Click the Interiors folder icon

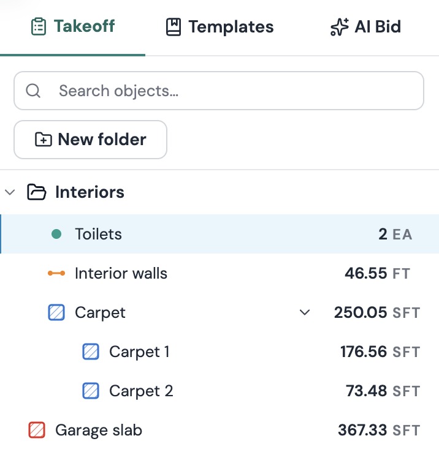[37, 192]
